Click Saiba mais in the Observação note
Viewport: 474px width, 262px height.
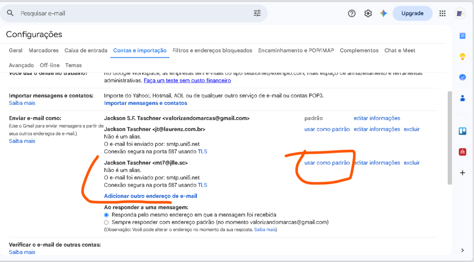(265, 230)
